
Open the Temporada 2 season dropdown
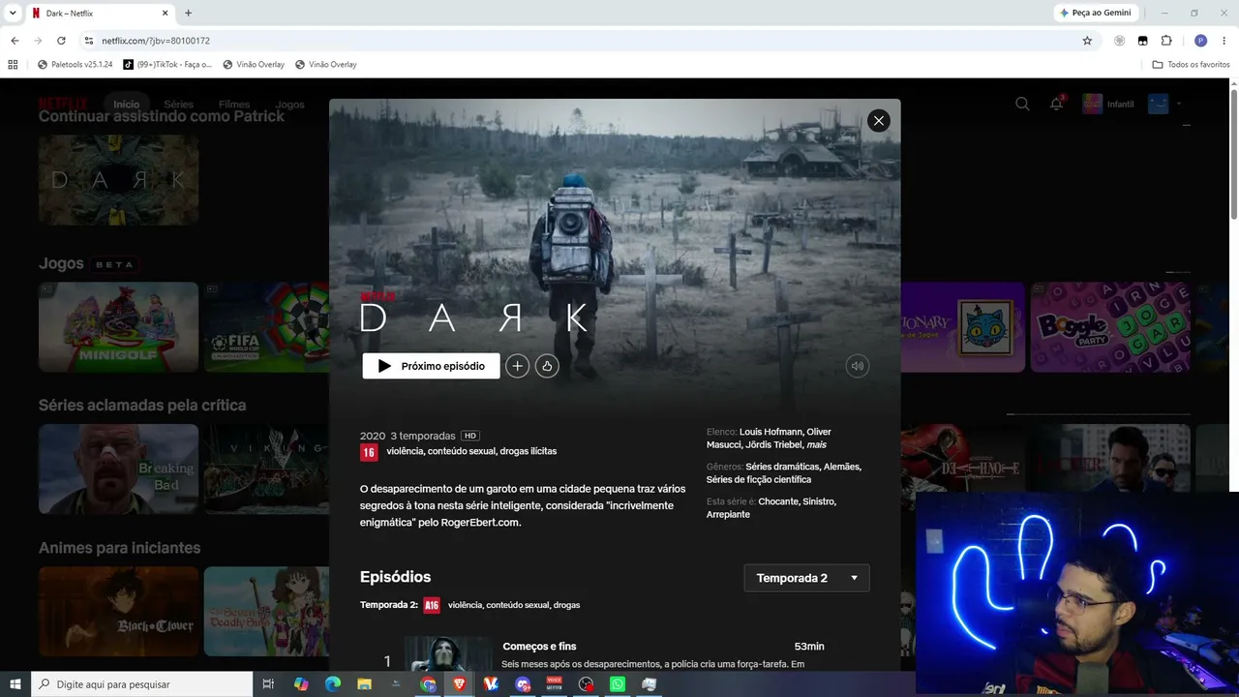tap(806, 578)
